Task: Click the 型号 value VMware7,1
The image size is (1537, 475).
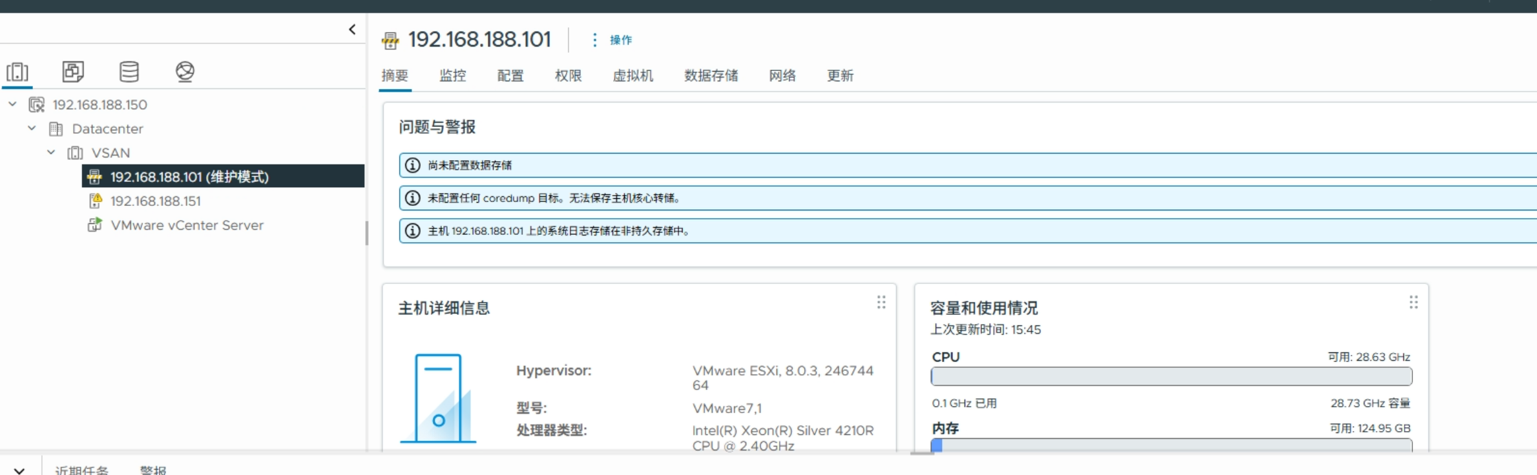Action: (727, 409)
